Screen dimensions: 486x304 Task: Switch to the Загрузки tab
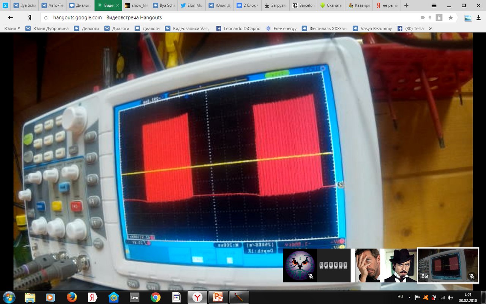275,5
